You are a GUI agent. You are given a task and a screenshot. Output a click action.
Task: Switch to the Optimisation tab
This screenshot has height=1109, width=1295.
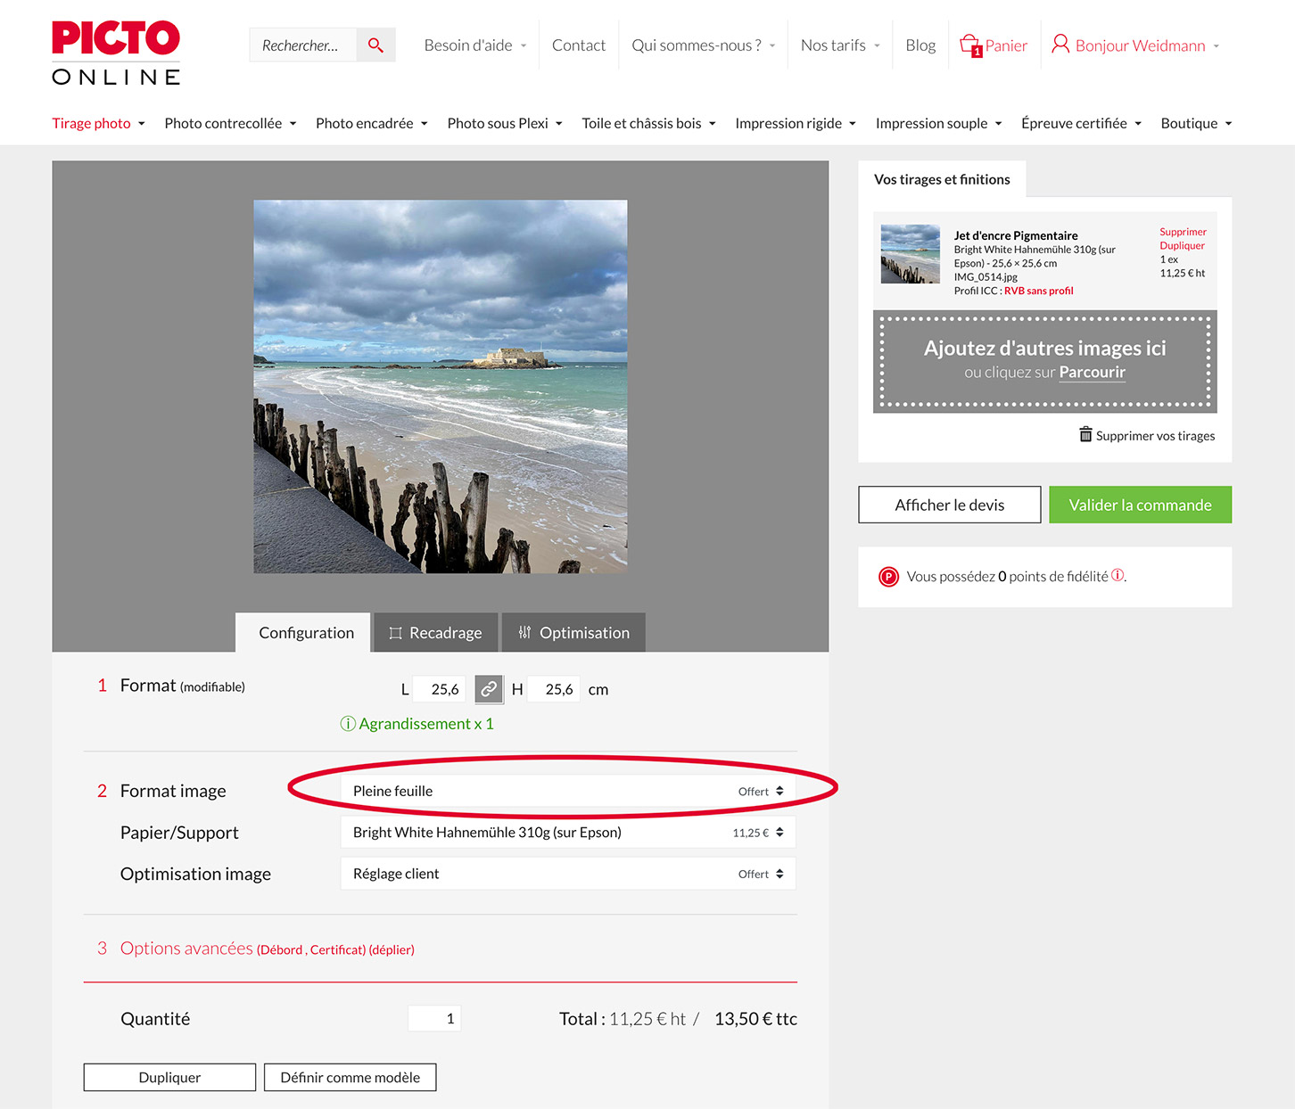pos(573,633)
